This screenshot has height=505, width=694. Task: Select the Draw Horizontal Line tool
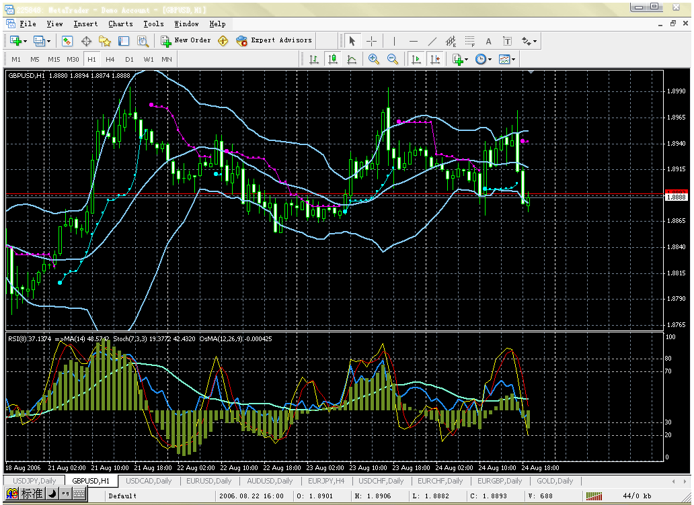(414, 41)
